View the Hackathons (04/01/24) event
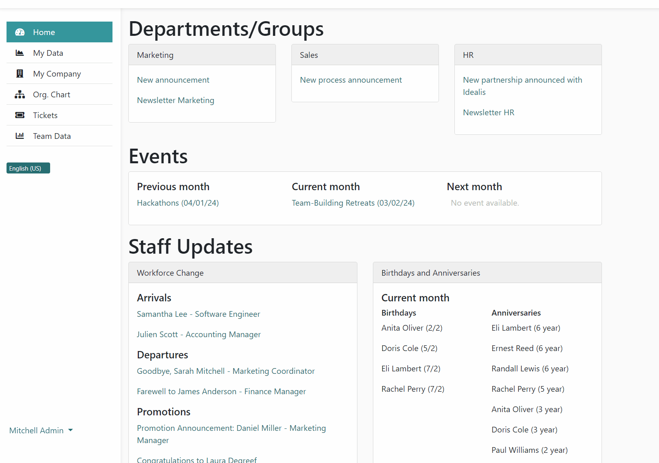Screen dimensions: 659x463 [178, 203]
